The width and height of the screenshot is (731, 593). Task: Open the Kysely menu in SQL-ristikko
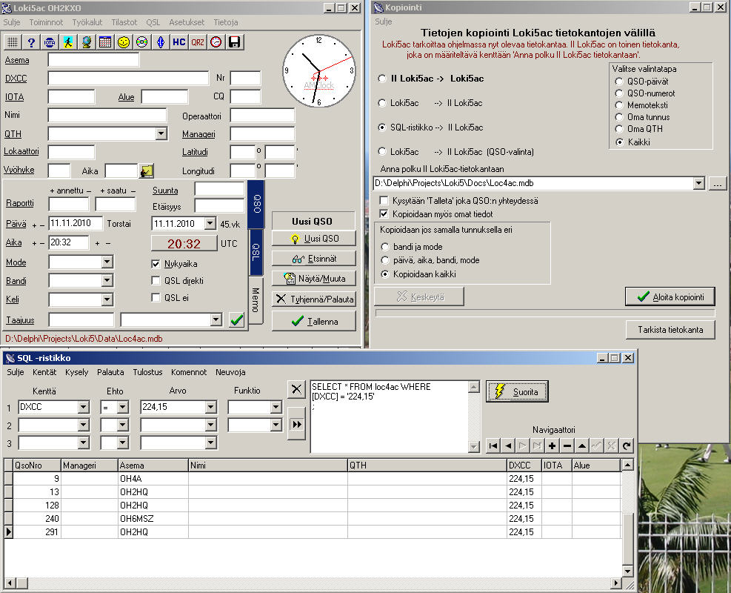coord(76,372)
